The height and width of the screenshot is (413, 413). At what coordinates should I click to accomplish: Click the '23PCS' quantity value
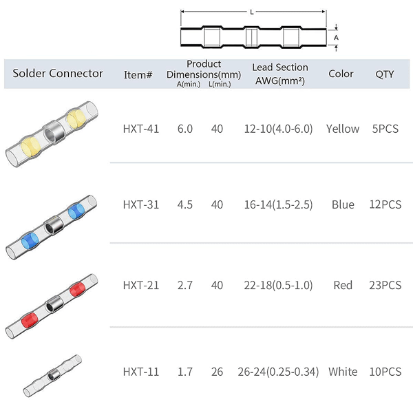(385, 285)
